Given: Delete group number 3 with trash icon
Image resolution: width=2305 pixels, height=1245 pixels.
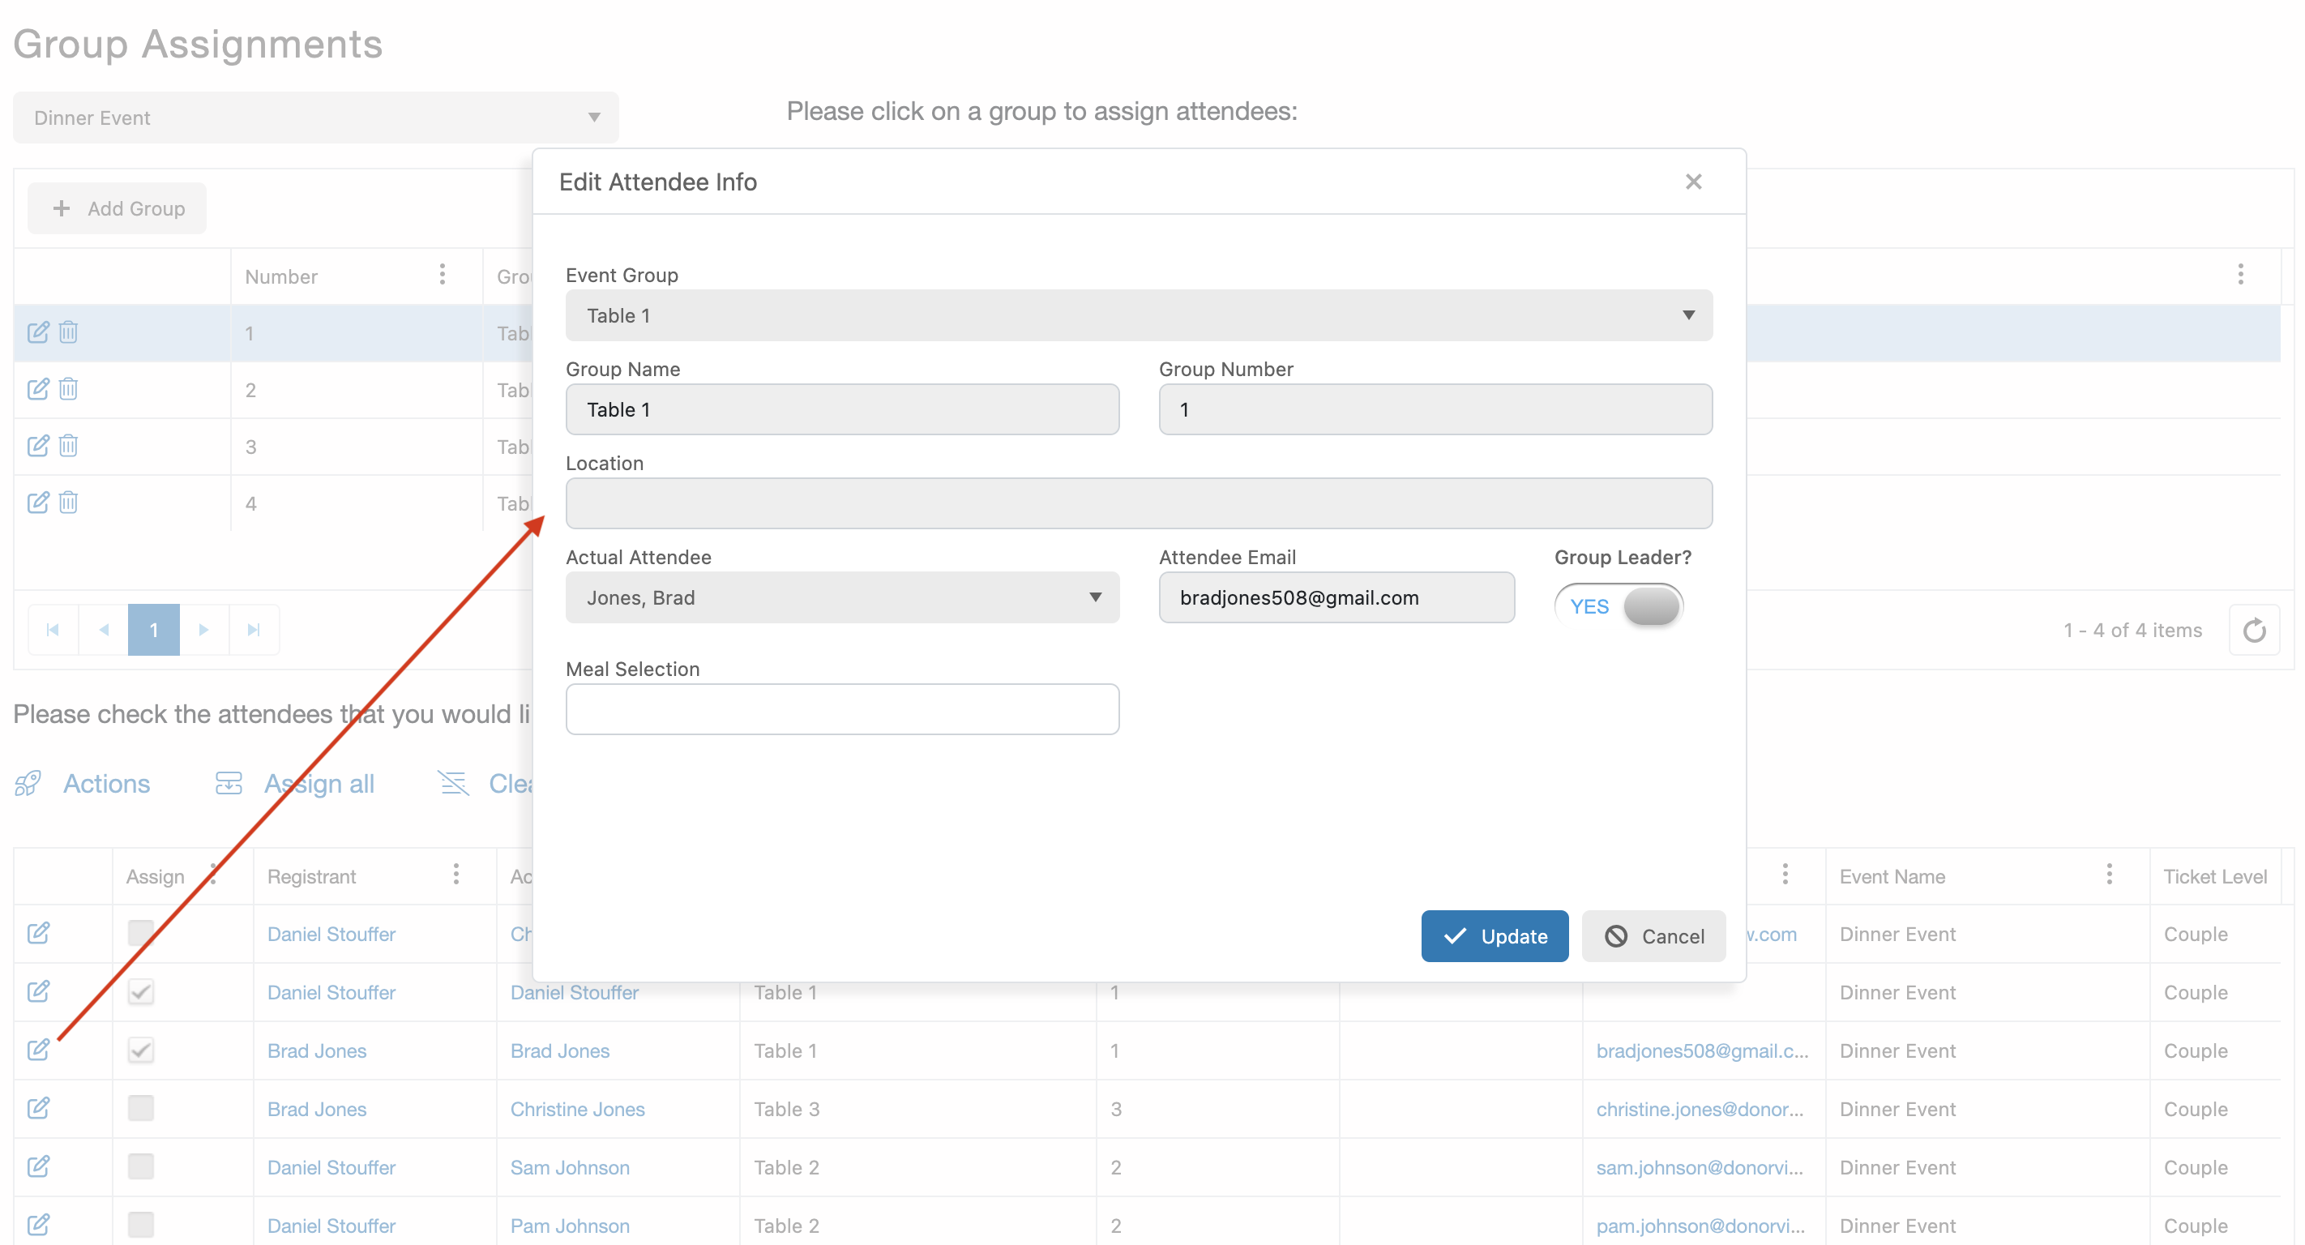Looking at the screenshot, I should click(x=68, y=446).
